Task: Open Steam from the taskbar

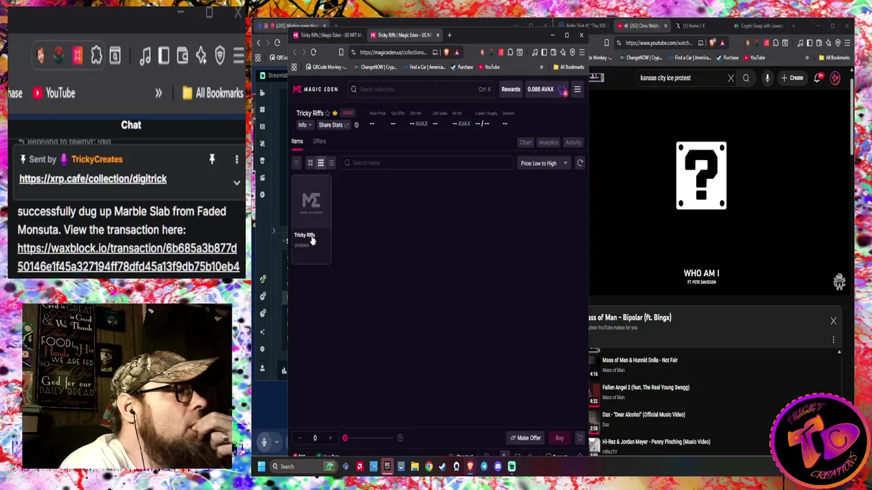Action: pyautogui.click(x=442, y=466)
